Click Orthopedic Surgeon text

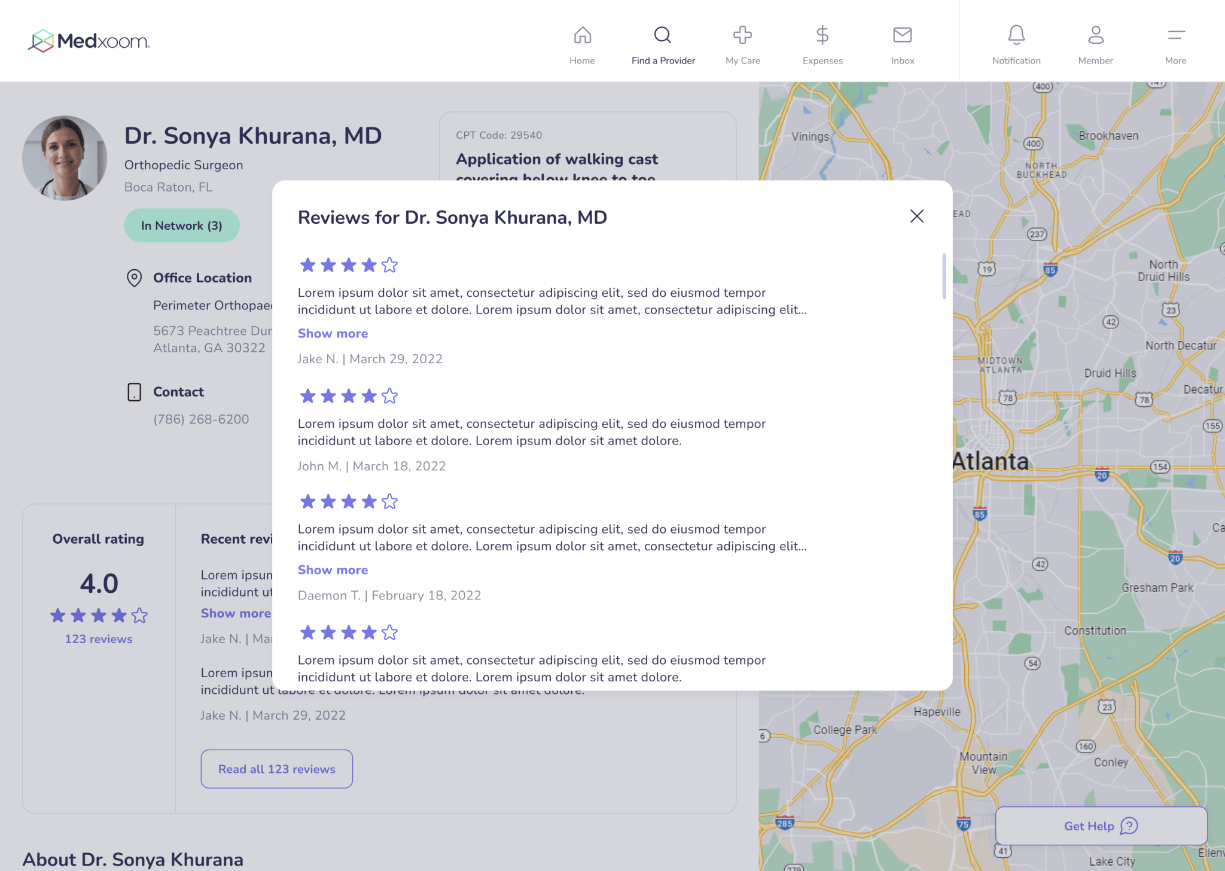[184, 165]
